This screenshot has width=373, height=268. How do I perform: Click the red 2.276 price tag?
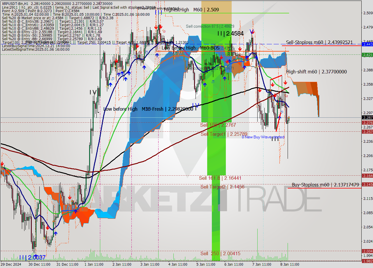click(x=367, y=123)
